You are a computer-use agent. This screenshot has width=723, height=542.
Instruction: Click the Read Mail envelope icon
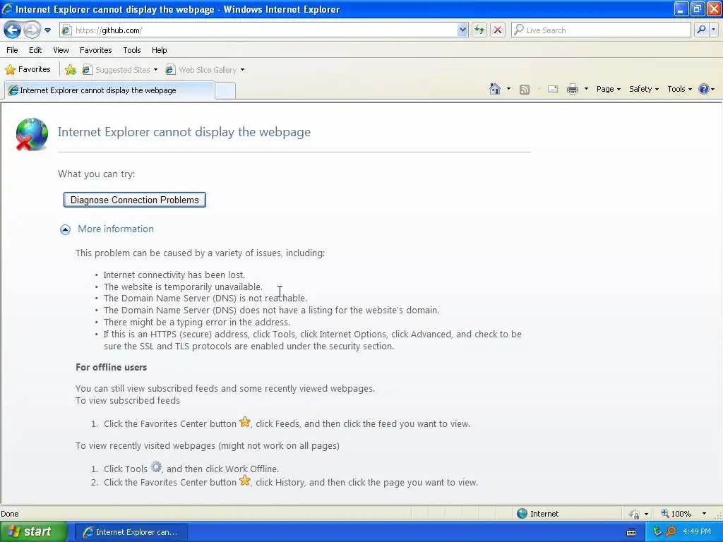pos(552,90)
